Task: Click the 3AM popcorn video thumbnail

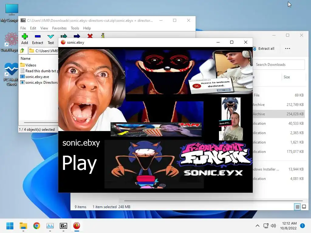Action: pyautogui.click(x=156, y=129)
